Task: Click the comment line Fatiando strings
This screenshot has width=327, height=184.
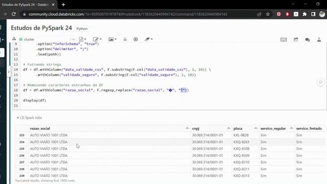Action: 42,64
